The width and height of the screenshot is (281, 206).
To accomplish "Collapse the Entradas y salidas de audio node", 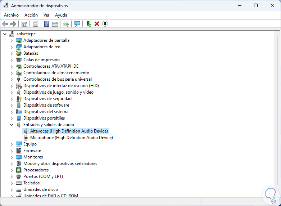I will coord(12,125).
